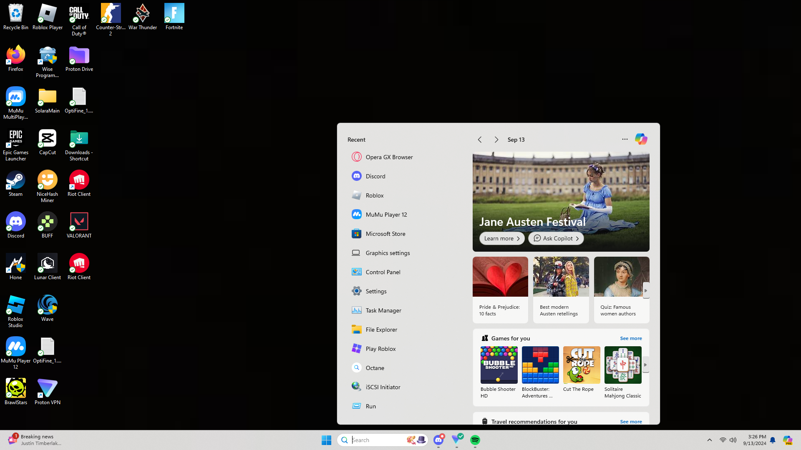Show more Austen cards with right arrow
The image size is (801, 450).
[646, 290]
